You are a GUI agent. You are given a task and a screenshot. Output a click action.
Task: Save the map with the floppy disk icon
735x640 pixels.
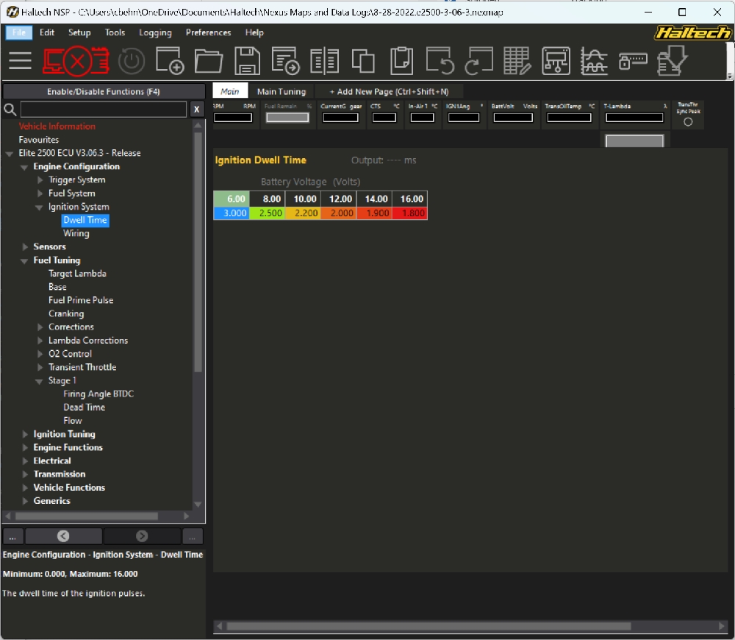247,61
